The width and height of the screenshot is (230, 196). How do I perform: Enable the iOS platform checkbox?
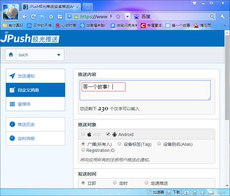pyautogui.click(x=83, y=134)
